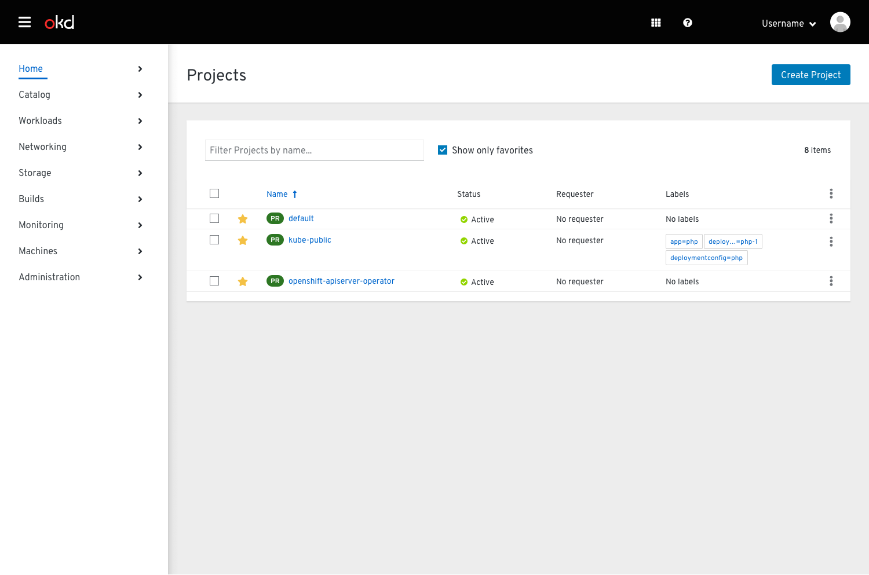Viewport: 869px width, 575px height.
Task: Click PR badge of default project
Action: click(275, 218)
